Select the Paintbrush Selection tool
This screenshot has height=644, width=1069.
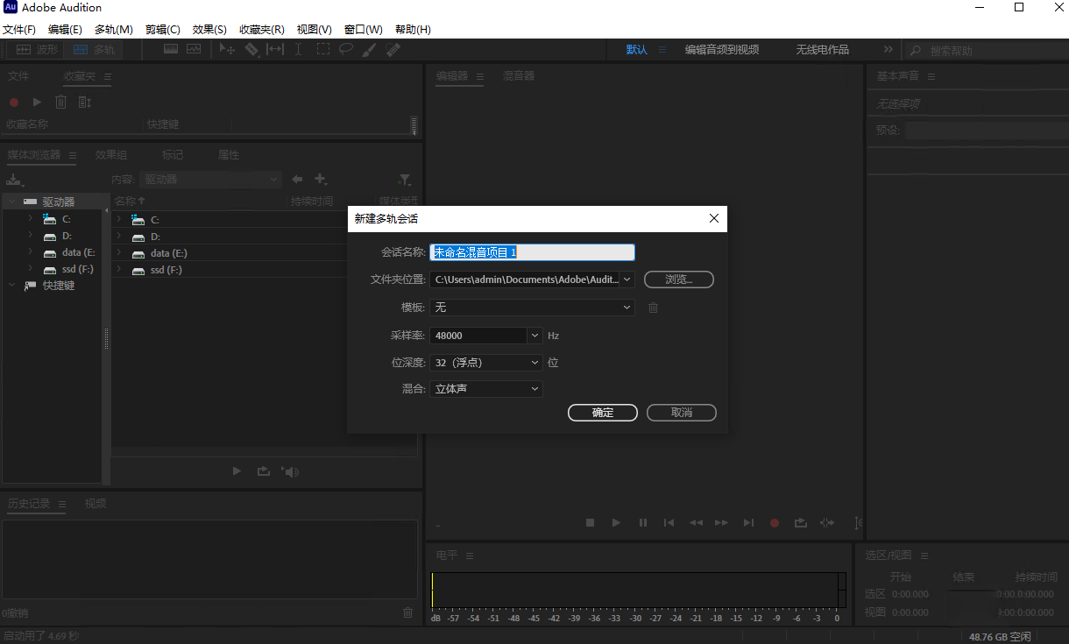[x=370, y=50]
